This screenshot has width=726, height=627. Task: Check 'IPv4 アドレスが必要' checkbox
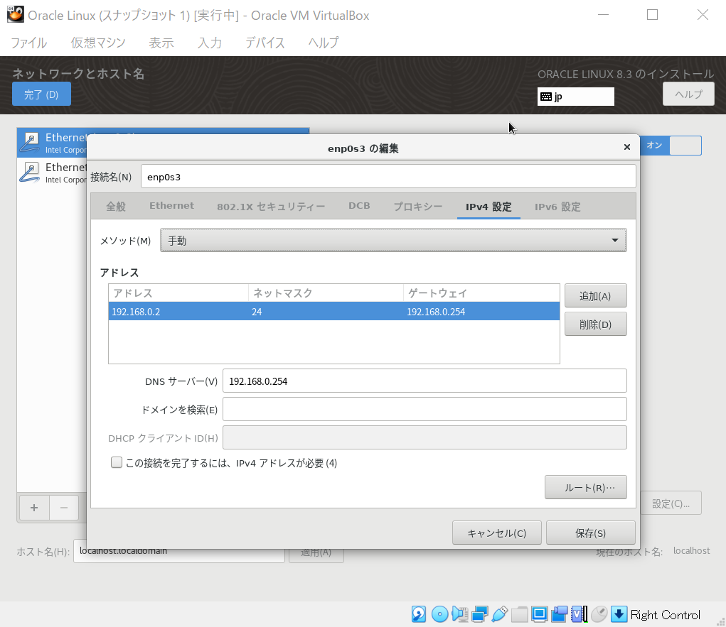point(116,462)
